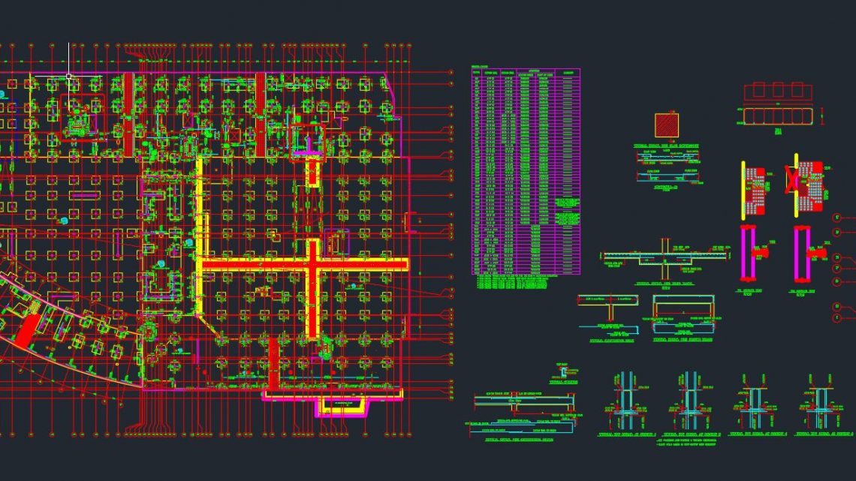Select the leftmost red hatched vertical strip at plan top

pos(128,115)
